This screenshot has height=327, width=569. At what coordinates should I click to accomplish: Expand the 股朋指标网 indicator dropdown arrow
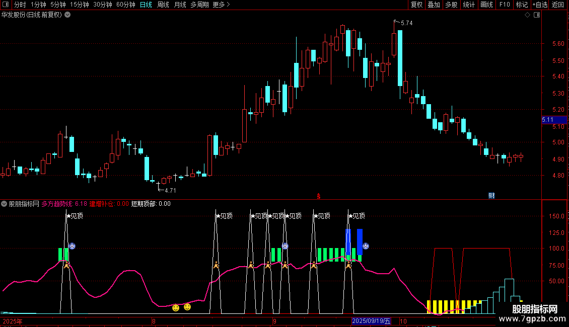point(4,204)
